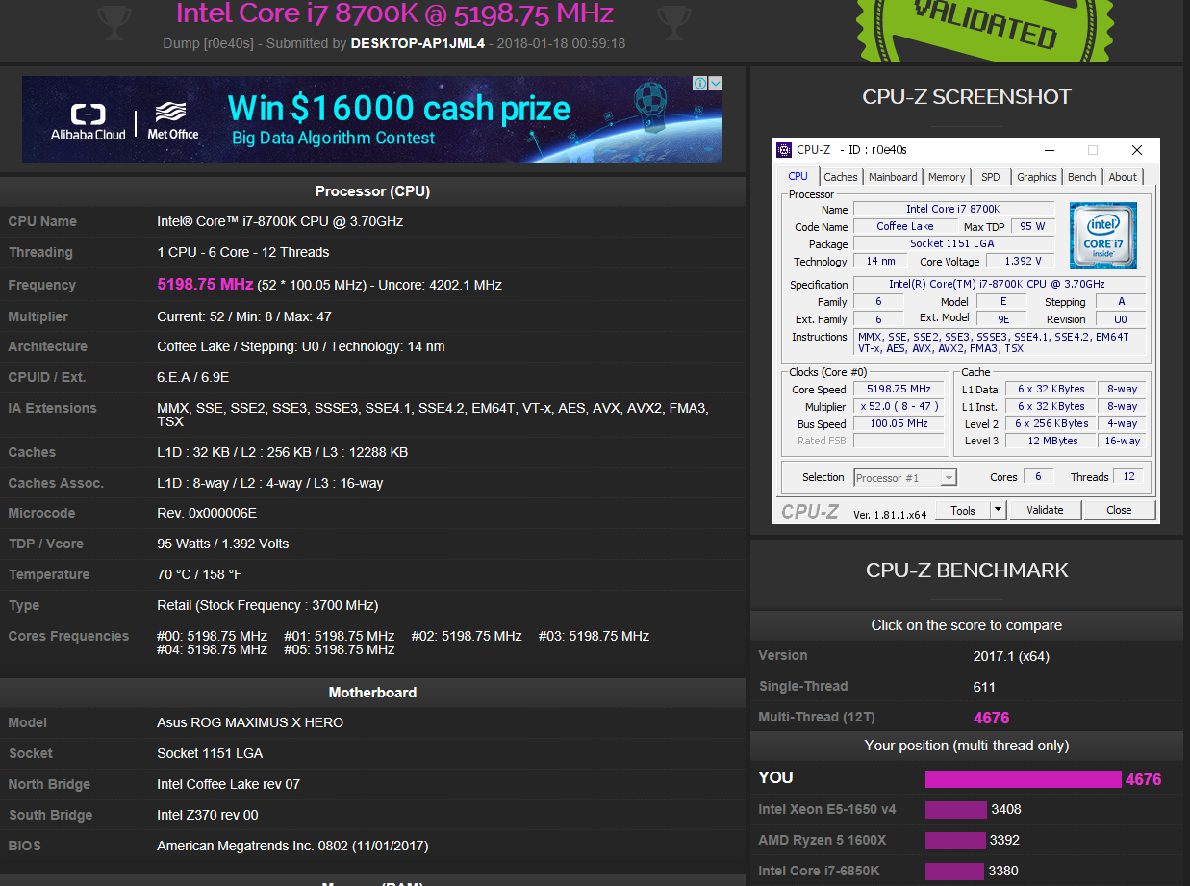The height and width of the screenshot is (886, 1190).
Task: Open the Memory tab
Action: [x=947, y=177]
